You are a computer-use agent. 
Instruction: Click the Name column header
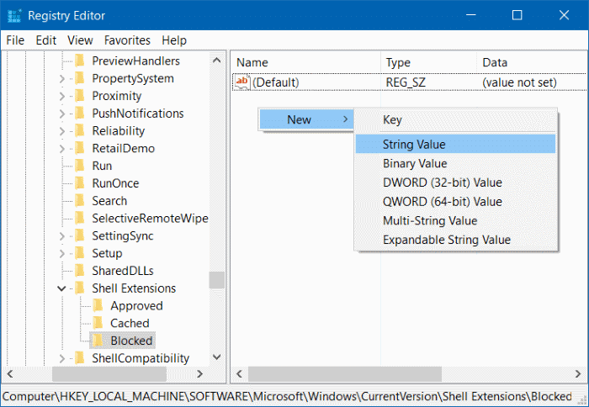pyautogui.click(x=306, y=62)
